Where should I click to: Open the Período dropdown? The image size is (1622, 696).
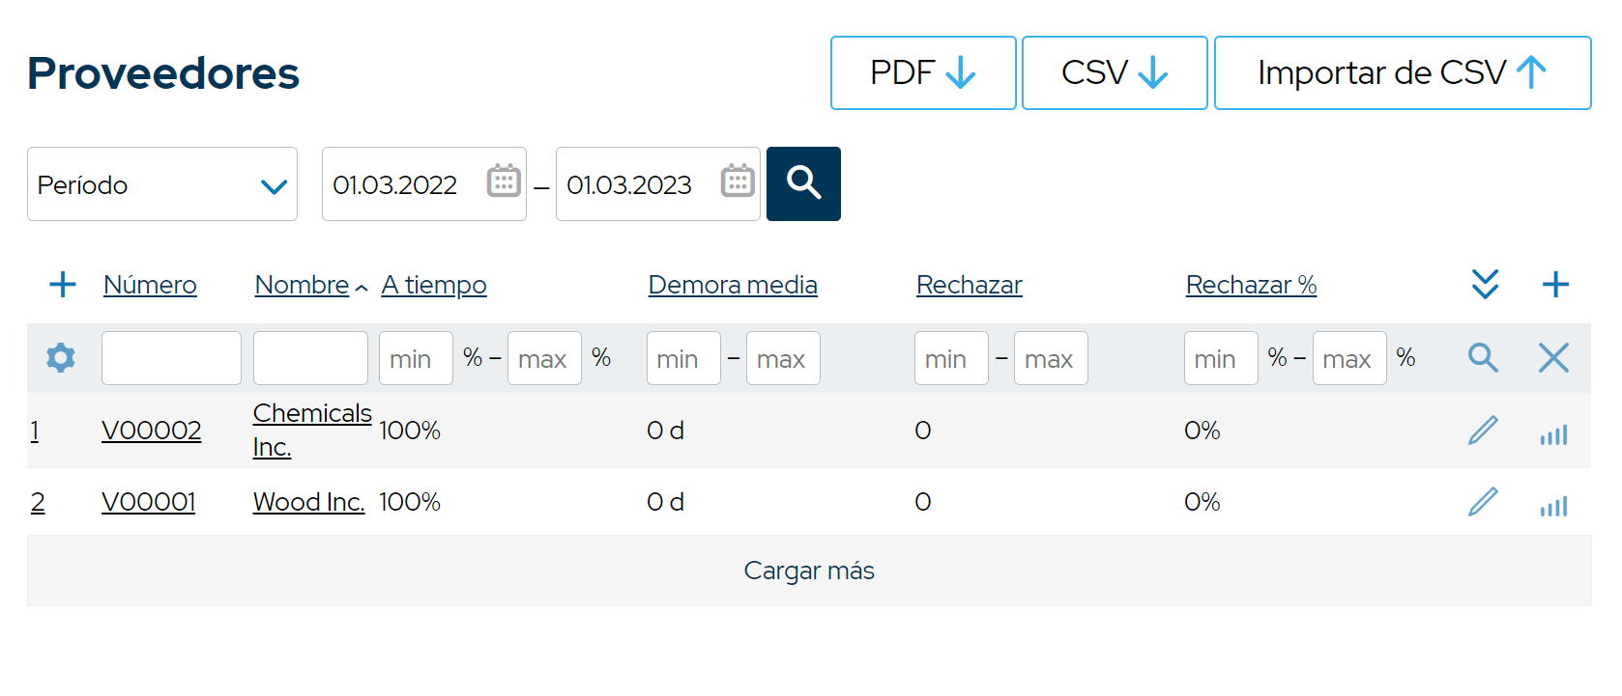[162, 183]
